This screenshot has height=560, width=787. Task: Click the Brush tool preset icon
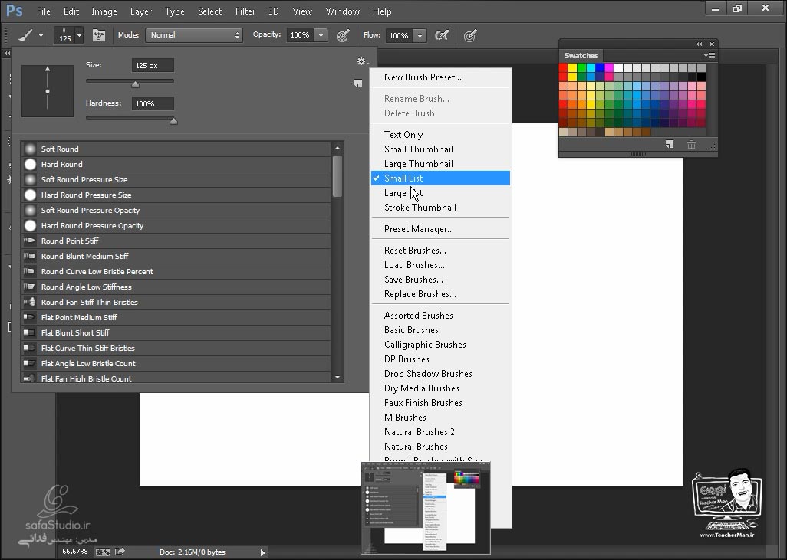coord(25,35)
